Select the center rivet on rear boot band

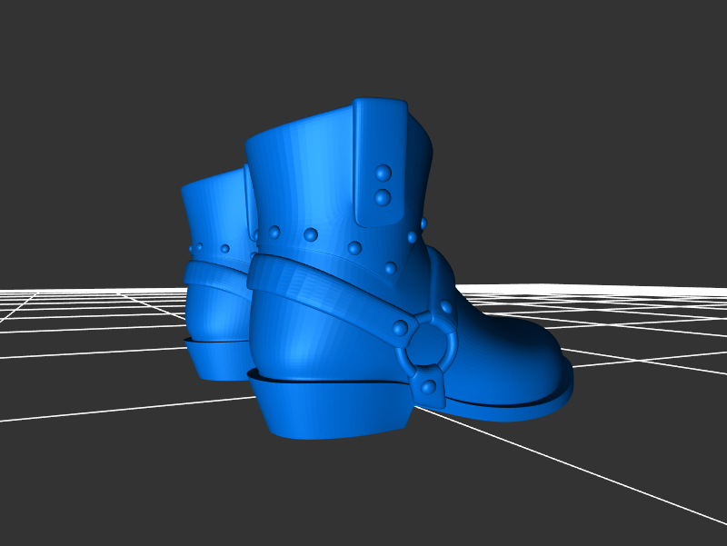coord(224,248)
